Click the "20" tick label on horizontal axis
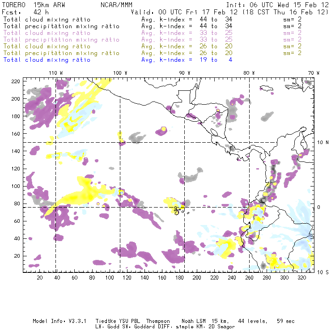331x331 pixels. pyautogui.click(x=40, y=278)
